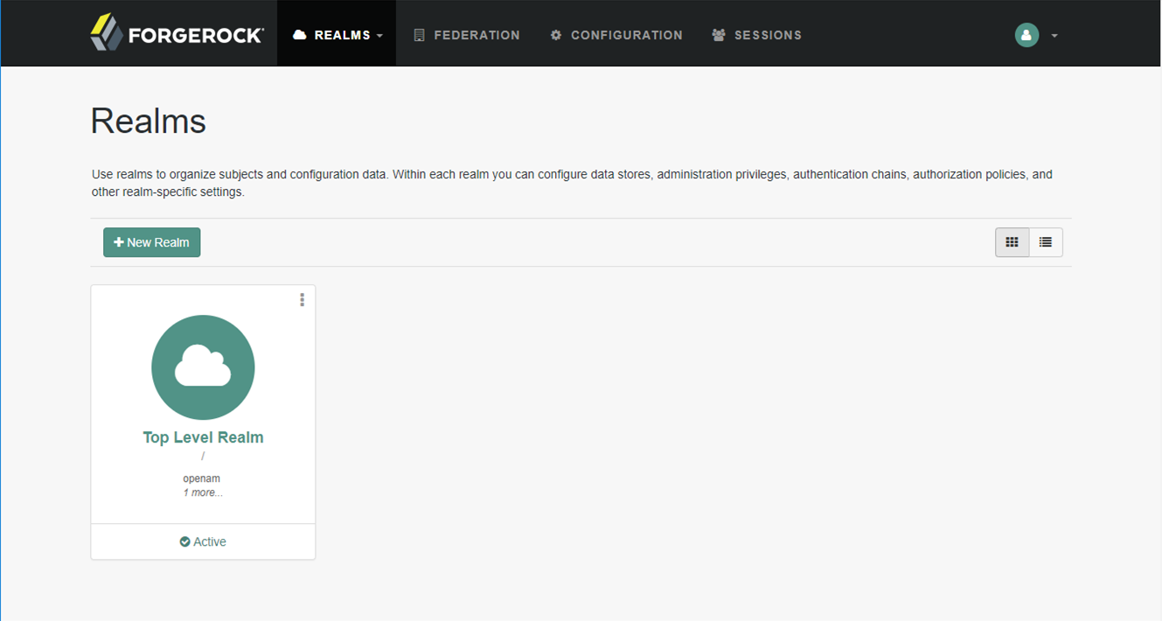Click the cloud icon on Top Level Realm card
Screen dimensions: 1162x621
[x=203, y=367]
